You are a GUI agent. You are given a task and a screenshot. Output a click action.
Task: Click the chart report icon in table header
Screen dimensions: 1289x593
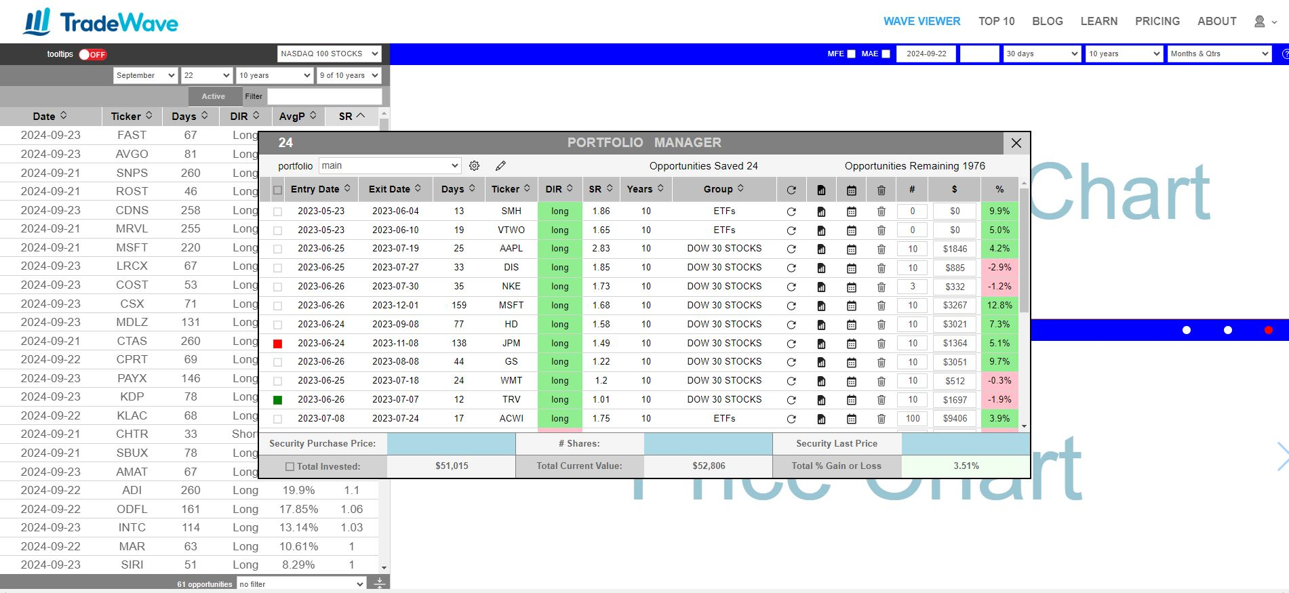(x=821, y=190)
